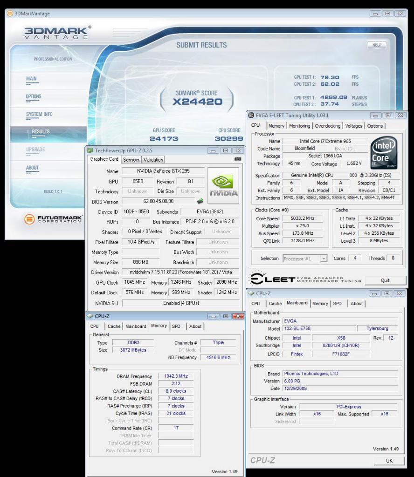Click the NVIDIA logo in GPU-Z
414x477 pixels.
[223, 185]
